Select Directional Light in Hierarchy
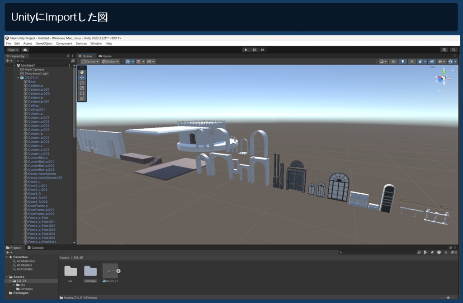 37,74
